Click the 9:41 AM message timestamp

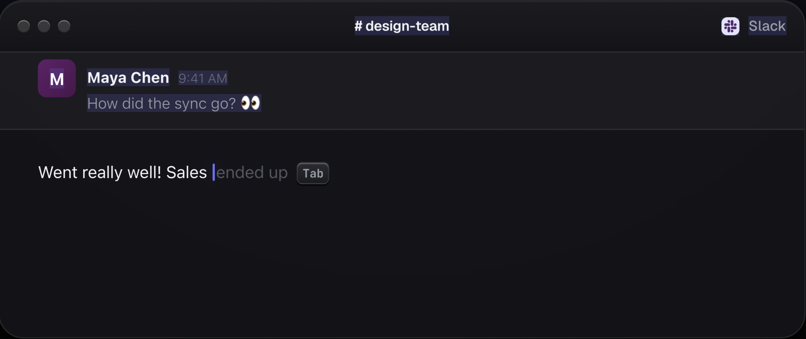(x=203, y=78)
